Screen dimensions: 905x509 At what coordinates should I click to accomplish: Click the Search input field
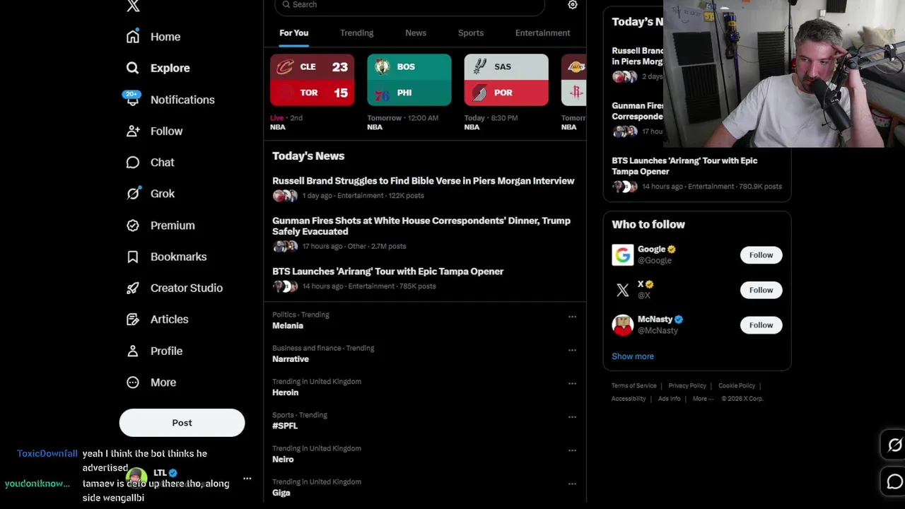pyautogui.click(x=409, y=6)
